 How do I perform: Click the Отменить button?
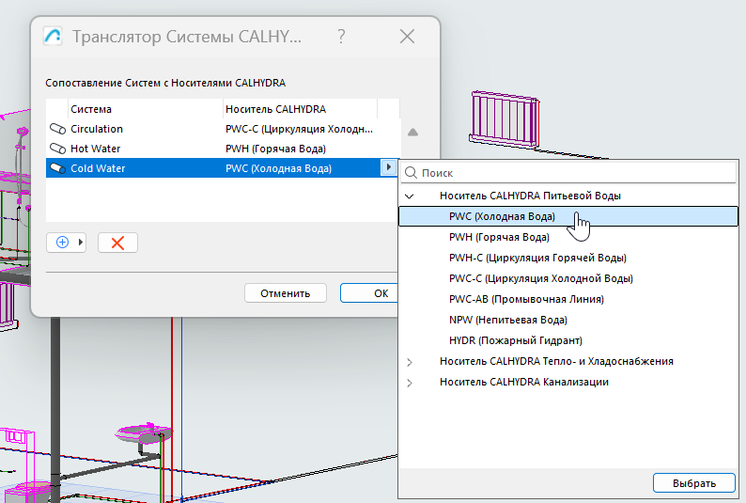click(x=286, y=293)
